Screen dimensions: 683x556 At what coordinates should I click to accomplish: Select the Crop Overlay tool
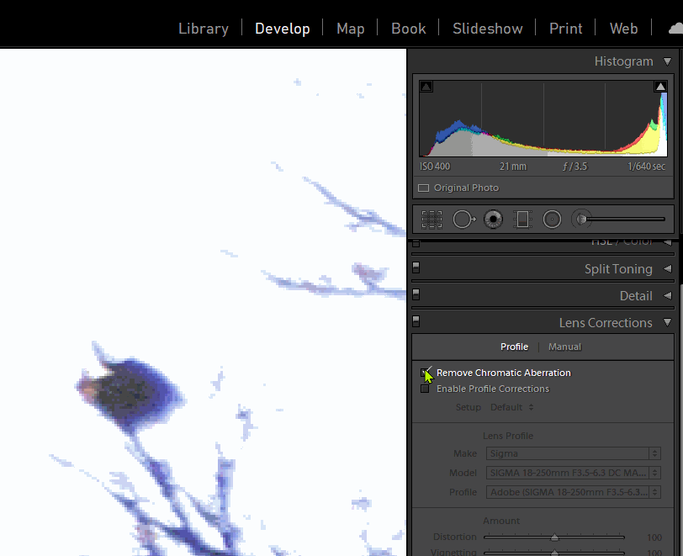[x=432, y=219]
